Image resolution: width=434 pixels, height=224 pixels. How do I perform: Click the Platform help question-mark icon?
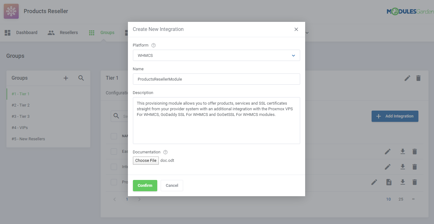[154, 45]
